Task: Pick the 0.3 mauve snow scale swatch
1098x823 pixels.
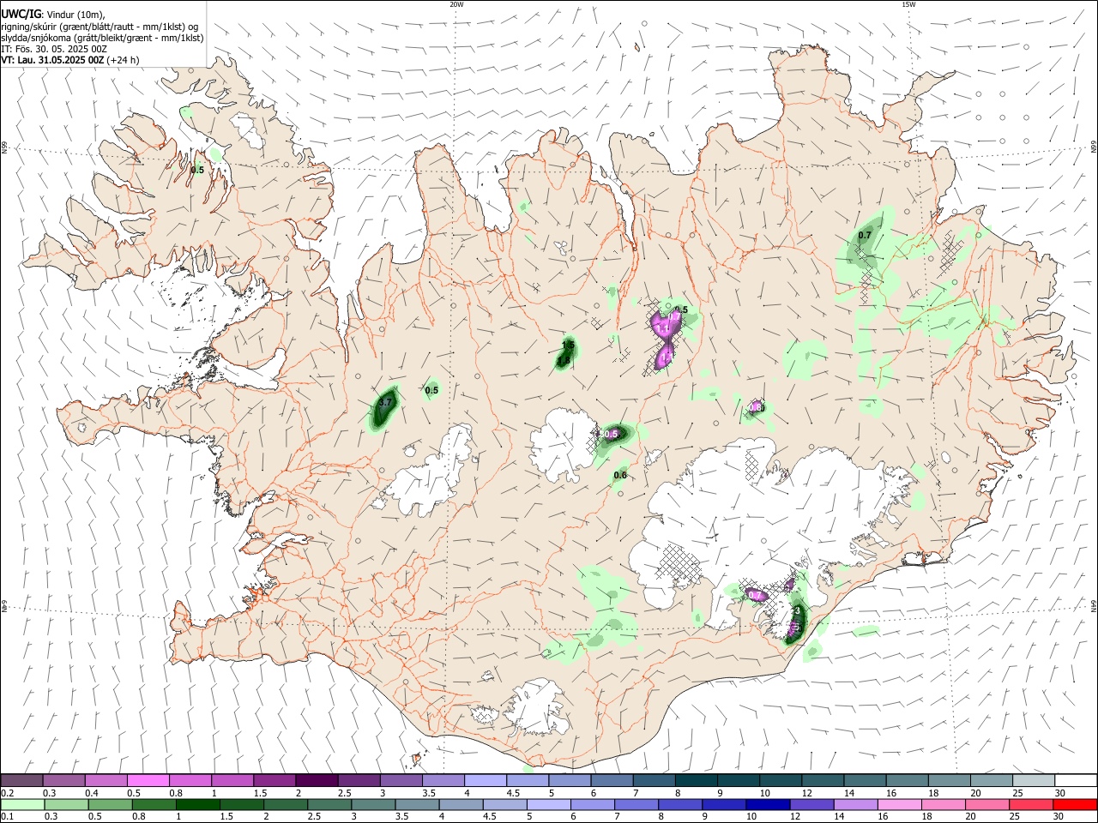Action: [x=63, y=780]
